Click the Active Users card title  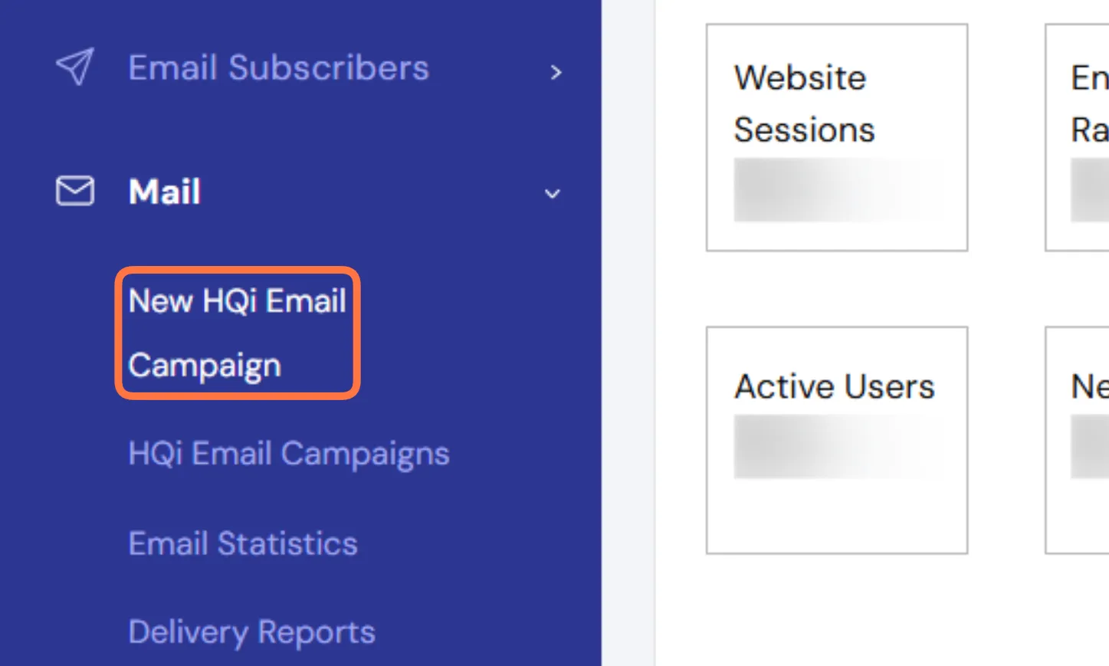tap(835, 386)
